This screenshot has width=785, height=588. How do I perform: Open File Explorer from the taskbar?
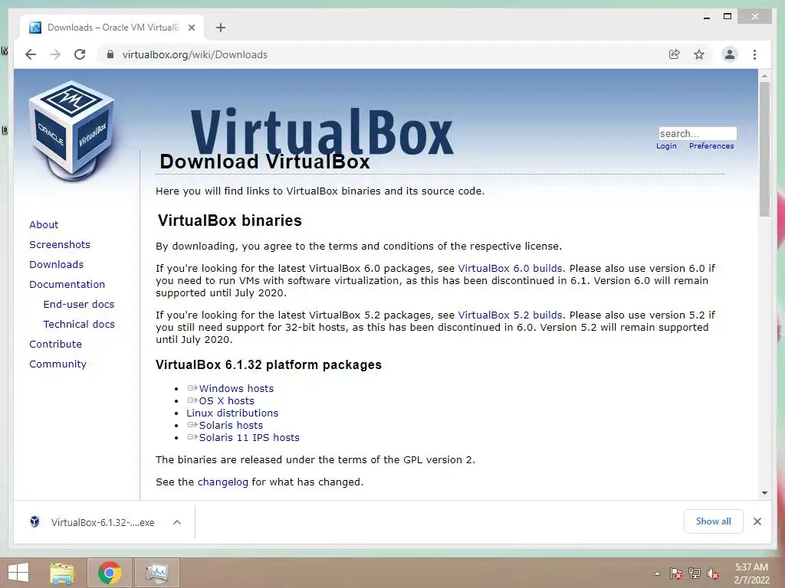[62, 573]
